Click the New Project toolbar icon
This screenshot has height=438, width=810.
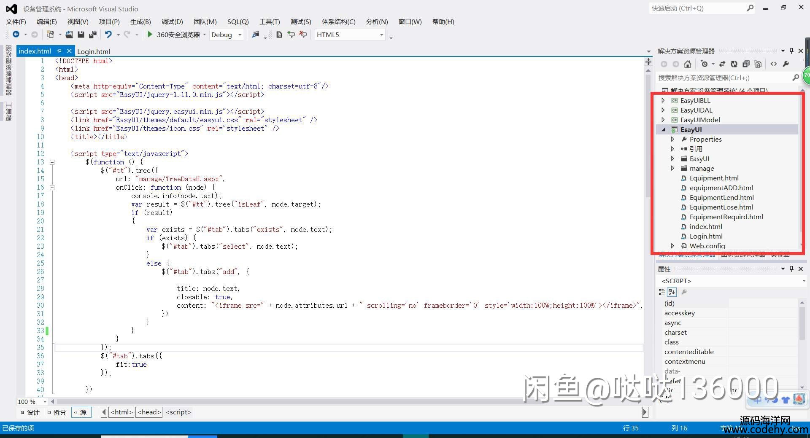[x=50, y=35]
